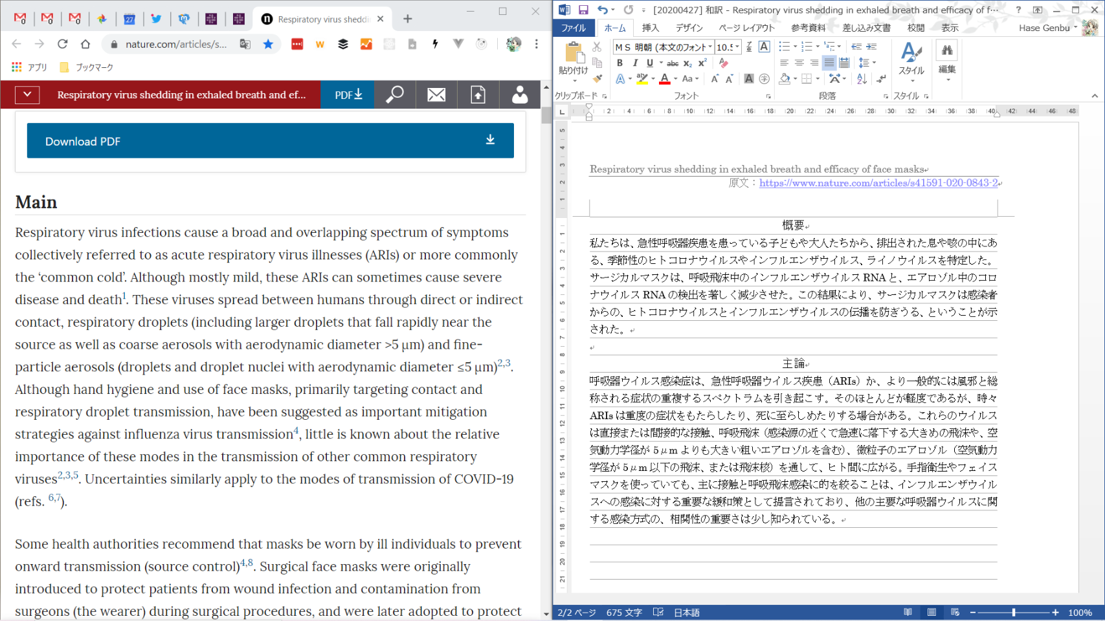Click the red font color swatch

[x=664, y=79]
